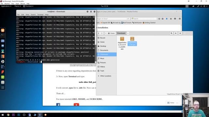Go forward in Files window
The width and height of the screenshot is (209, 117).
[102, 33]
